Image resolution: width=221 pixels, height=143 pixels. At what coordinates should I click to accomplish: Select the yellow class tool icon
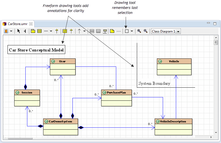[40, 31]
